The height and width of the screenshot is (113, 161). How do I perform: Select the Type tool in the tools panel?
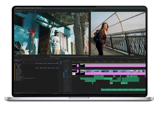pos(61,64)
